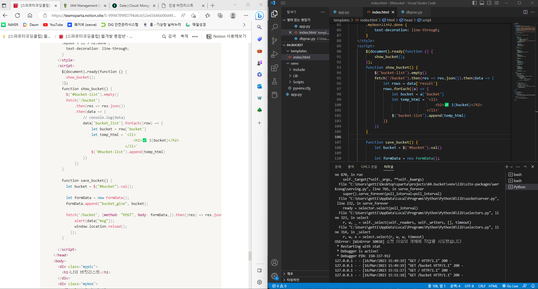The width and height of the screenshot is (538, 289).
Task: Switch to MongoDB Cloud Data browser tab
Action: [x=134, y=5]
